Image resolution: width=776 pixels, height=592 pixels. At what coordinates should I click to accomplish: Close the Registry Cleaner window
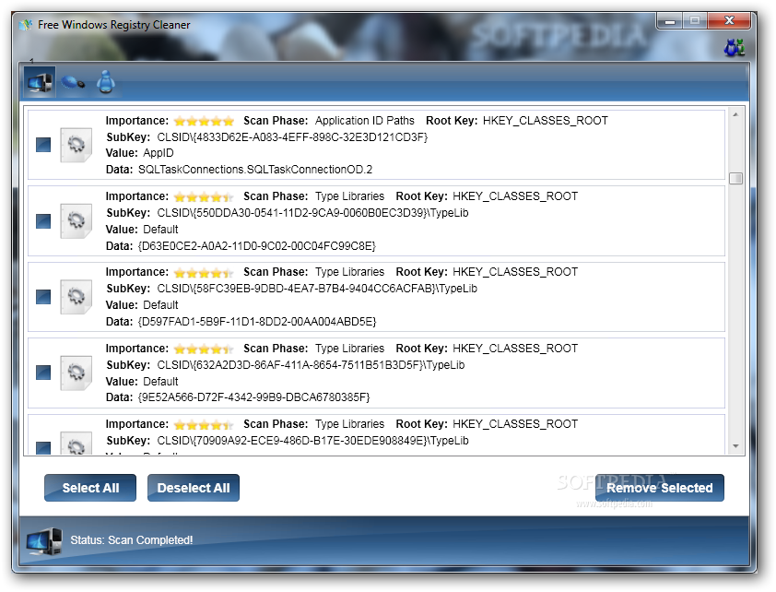click(x=729, y=21)
